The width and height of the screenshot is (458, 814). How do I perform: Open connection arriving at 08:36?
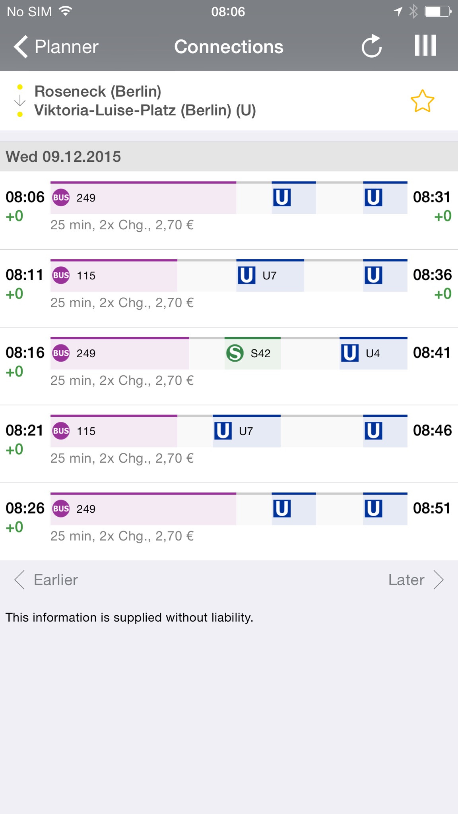tap(229, 289)
